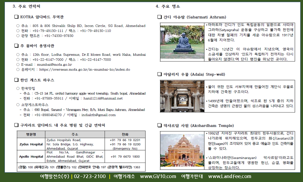This screenshot has height=182, width=303.
Task: Check the box beside KOTRA 암다바드 무역관
Action: coord(16,17)
